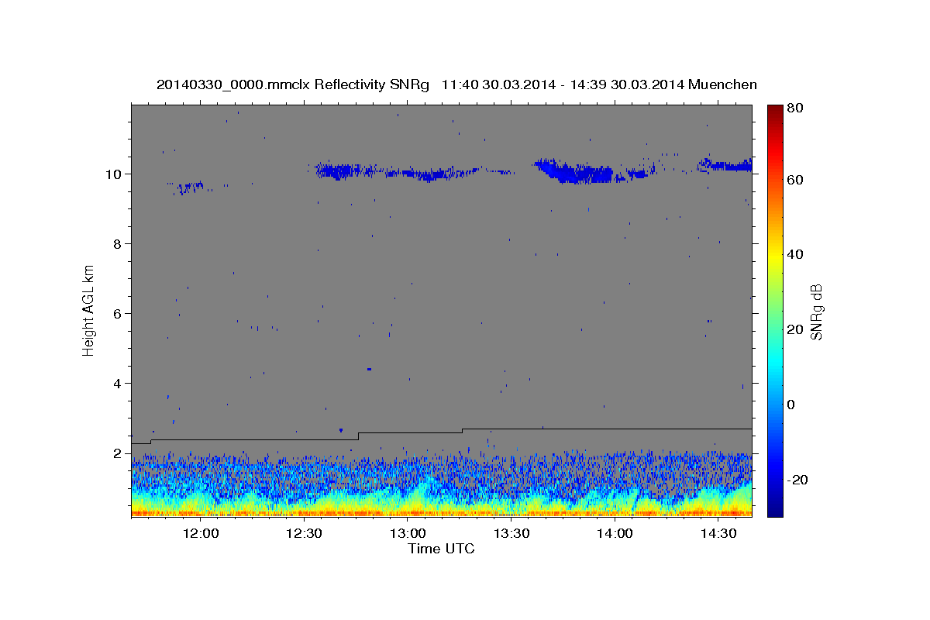The image size is (930, 620).
Task: Click the plot title text at the top
Action: click(x=456, y=84)
